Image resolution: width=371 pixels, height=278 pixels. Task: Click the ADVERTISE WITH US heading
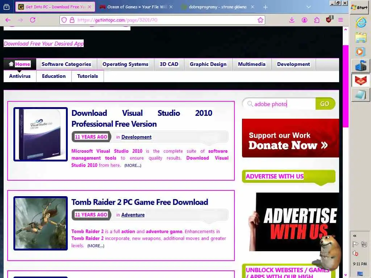coord(275,176)
